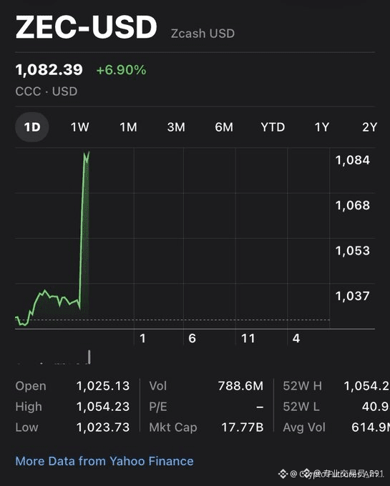Screen dimensions: 390x486
Task: Select the 1D time range tab
Action: (32, 127)
